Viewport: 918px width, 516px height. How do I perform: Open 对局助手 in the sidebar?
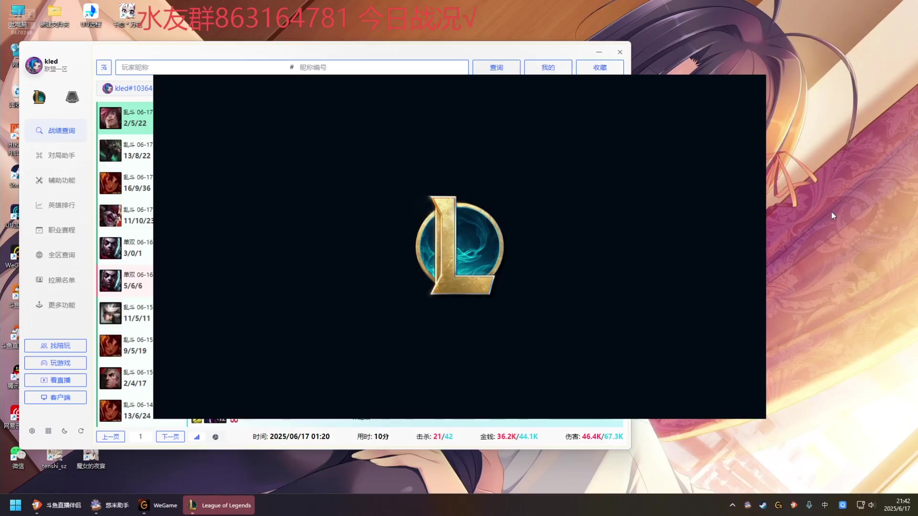[x=55, y=155]
